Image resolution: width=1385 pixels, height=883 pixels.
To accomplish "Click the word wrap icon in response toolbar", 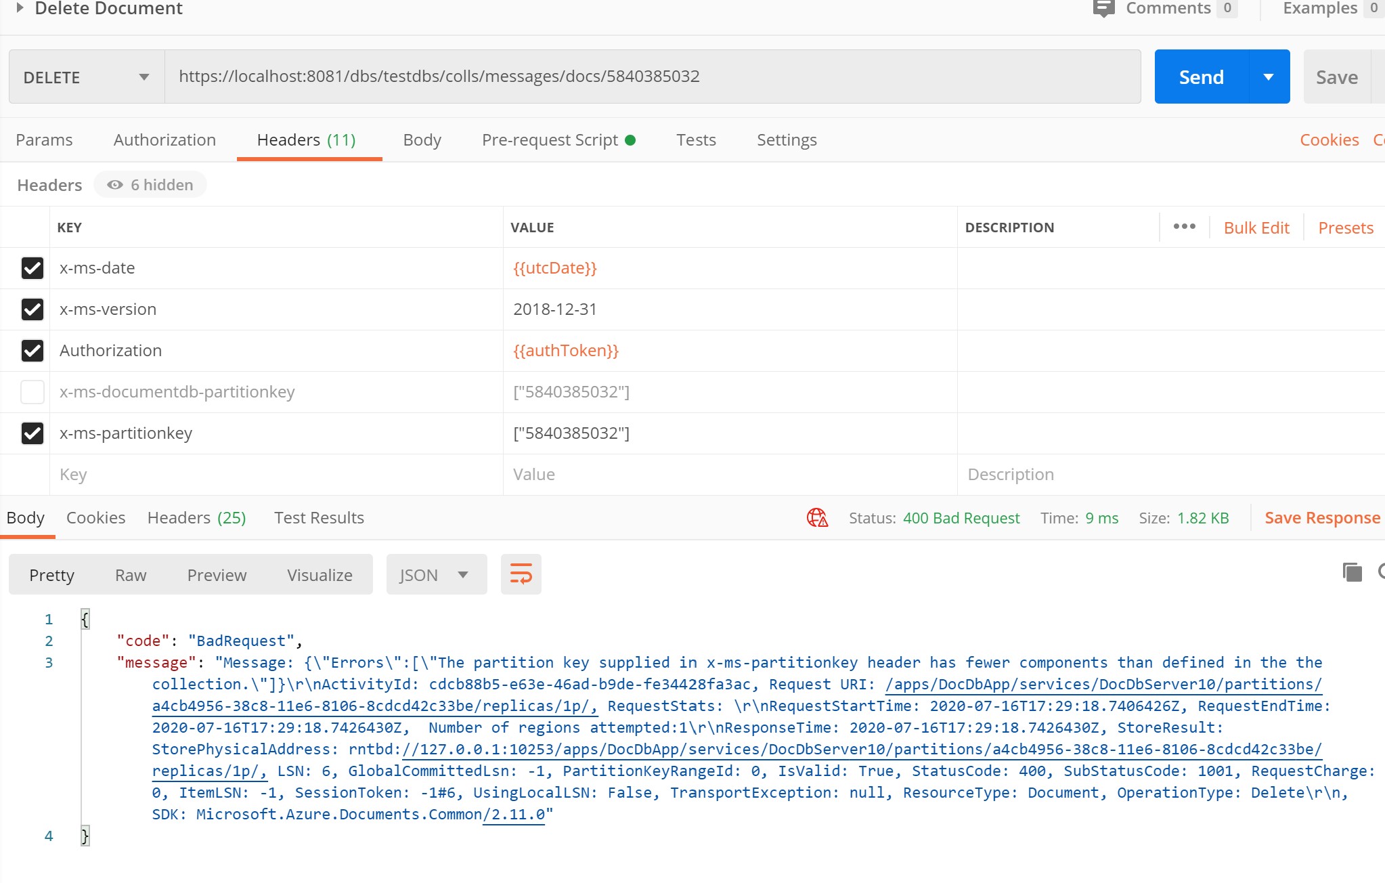I will coord(521,574).
